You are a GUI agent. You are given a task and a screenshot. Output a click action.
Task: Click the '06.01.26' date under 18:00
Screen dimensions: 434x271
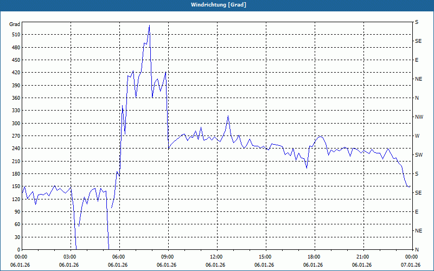click(x=313, y=265)
